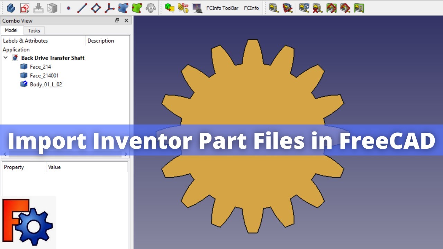443x249 pixels.
Task: Select Face_214001 in the model tree
Action: click(44, 75)
